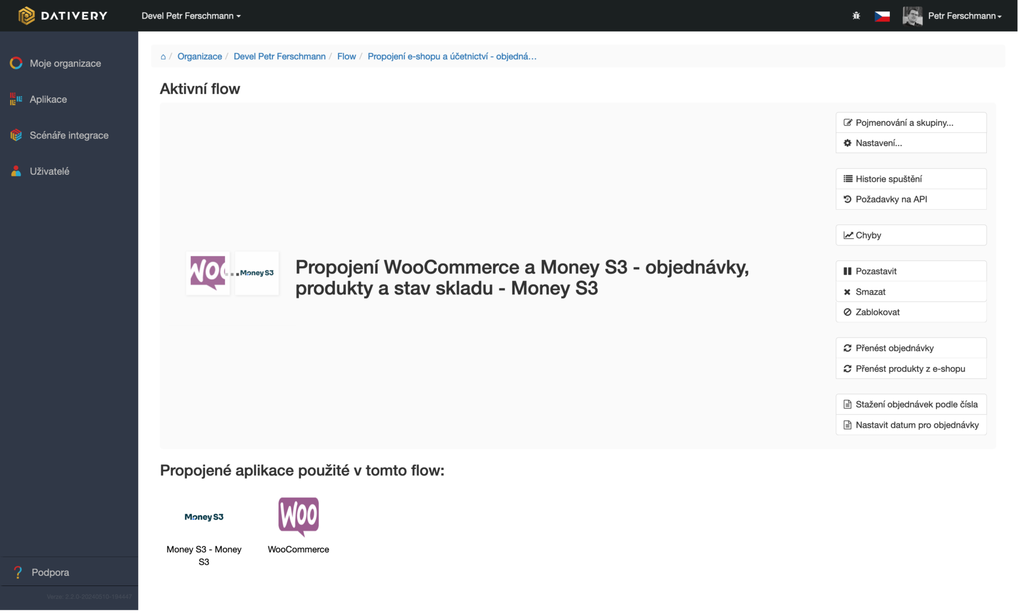Screen dimensions: 1028x616
Task: Expand Devel Petr Ferschmann organization dropdown
Action: pos(191,16)
